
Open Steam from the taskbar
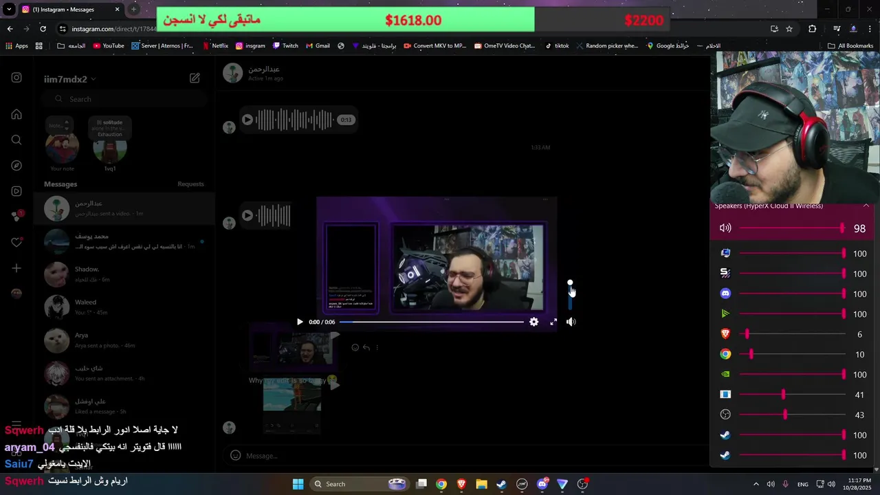[502, 484]
